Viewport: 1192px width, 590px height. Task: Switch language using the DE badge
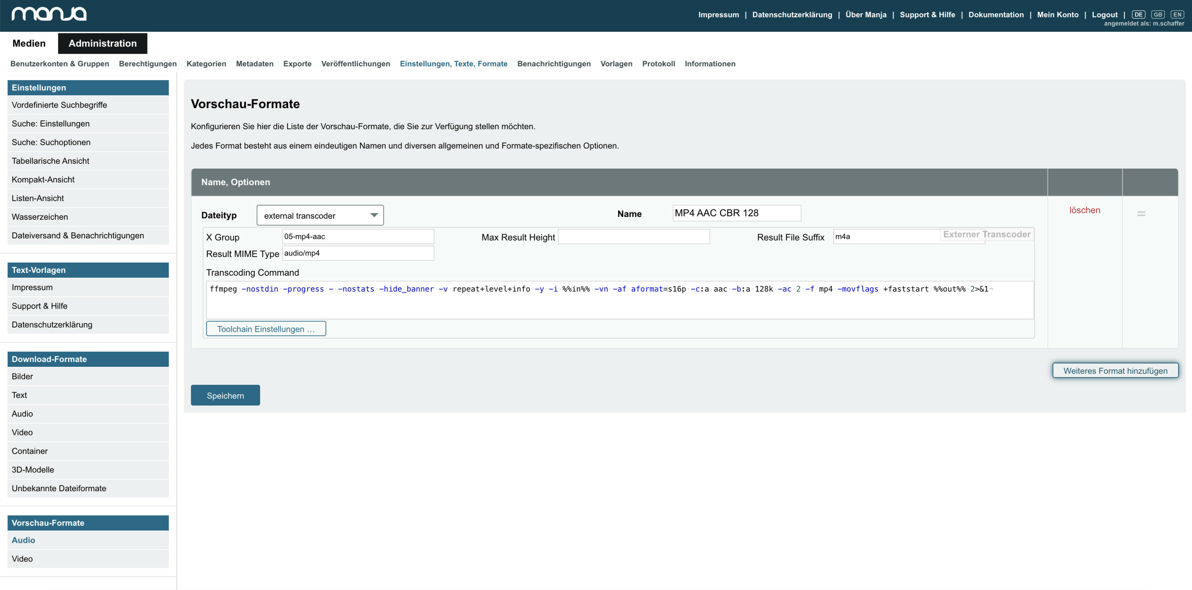[1138, 14]
